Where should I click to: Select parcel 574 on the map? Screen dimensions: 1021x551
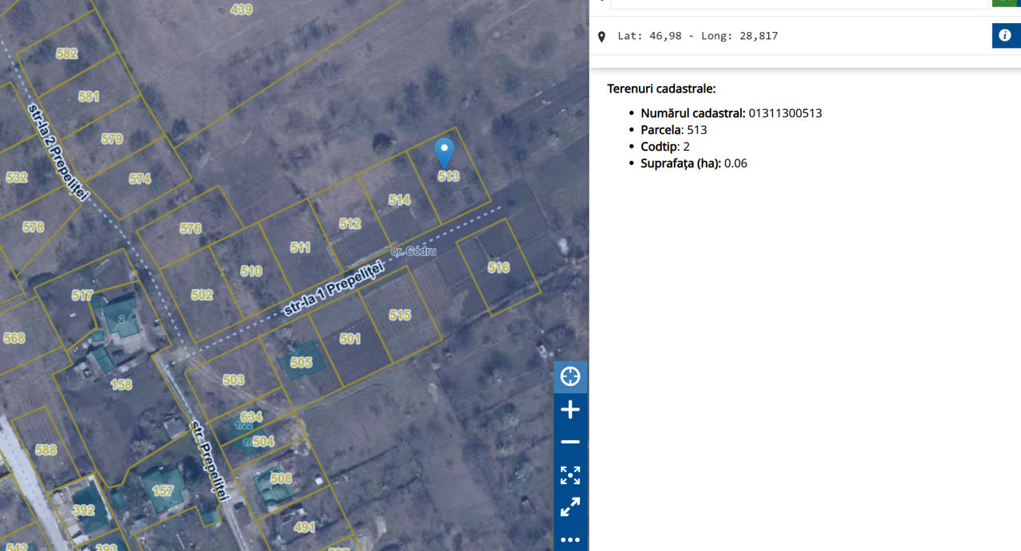point(140,179)
